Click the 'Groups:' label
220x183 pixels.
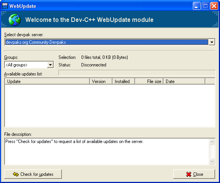click(11, 57)
